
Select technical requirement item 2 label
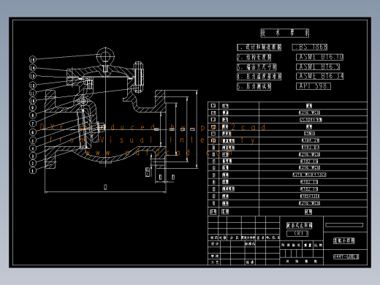(x=254, y=57)
